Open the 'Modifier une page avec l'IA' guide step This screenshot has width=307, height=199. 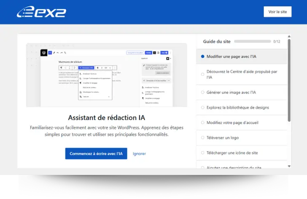(x=231, y=56)
